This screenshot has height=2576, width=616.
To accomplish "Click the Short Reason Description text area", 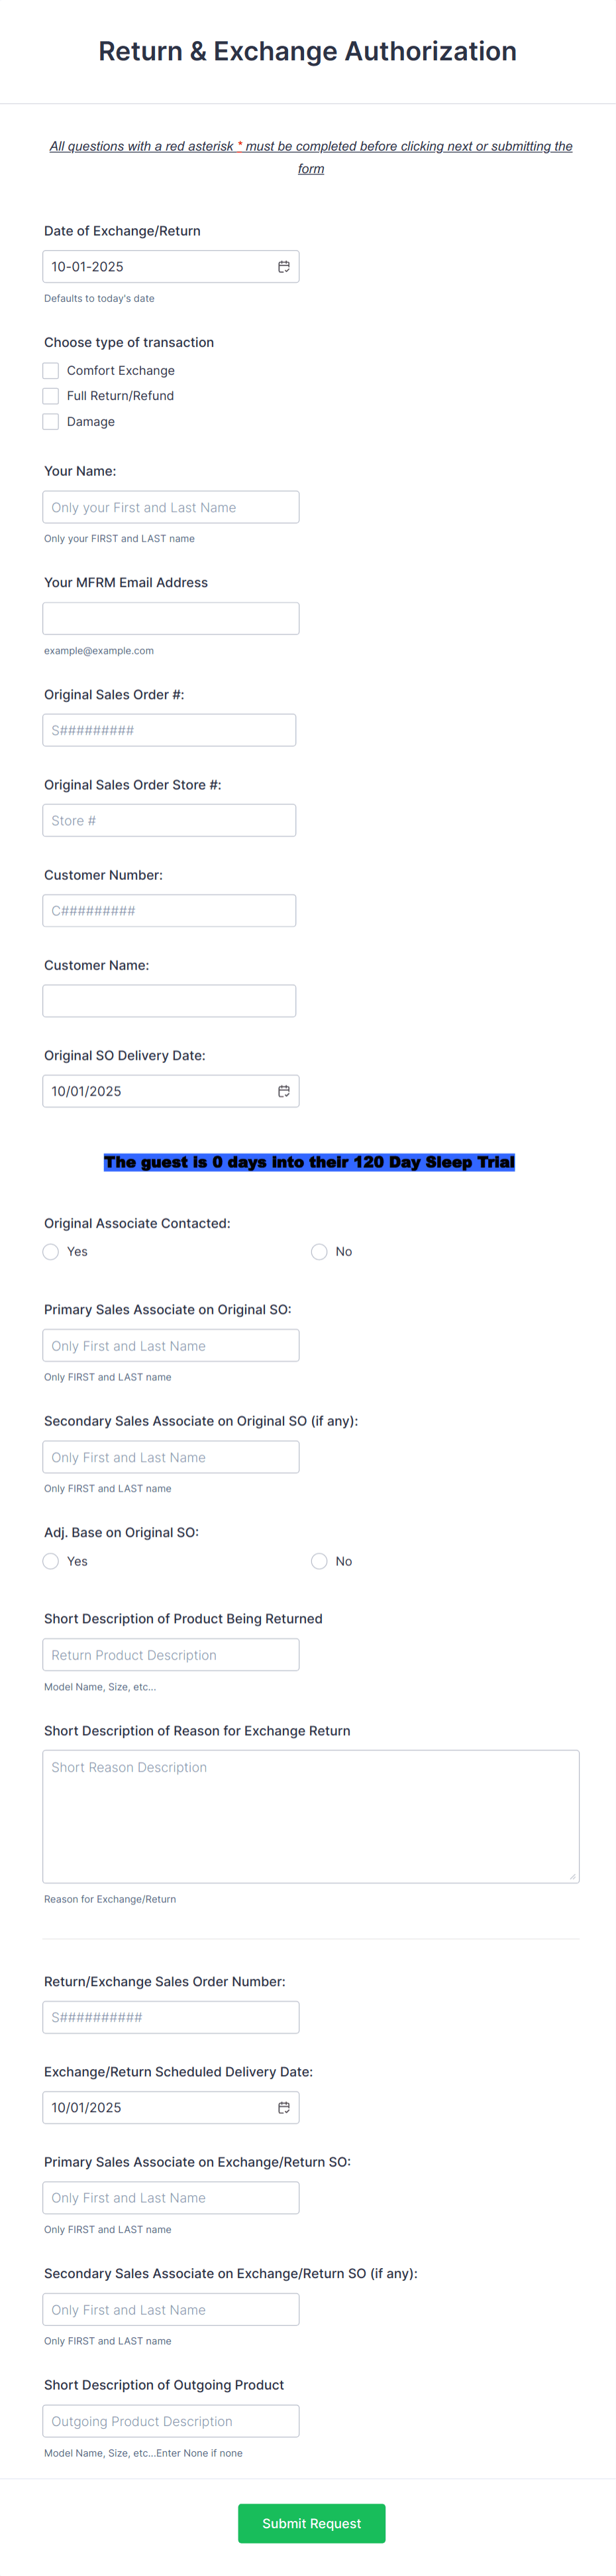I will pos(311,1815).
